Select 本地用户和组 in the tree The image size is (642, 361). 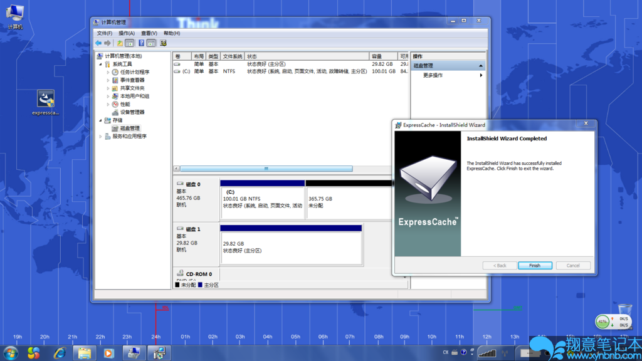[x=135, y=96]
